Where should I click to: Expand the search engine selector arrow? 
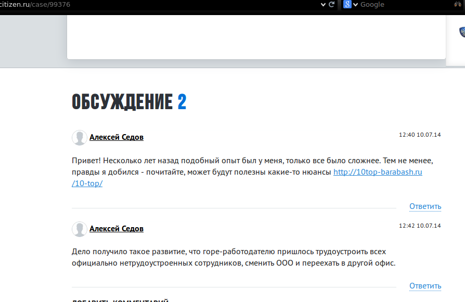pos(356,5)
